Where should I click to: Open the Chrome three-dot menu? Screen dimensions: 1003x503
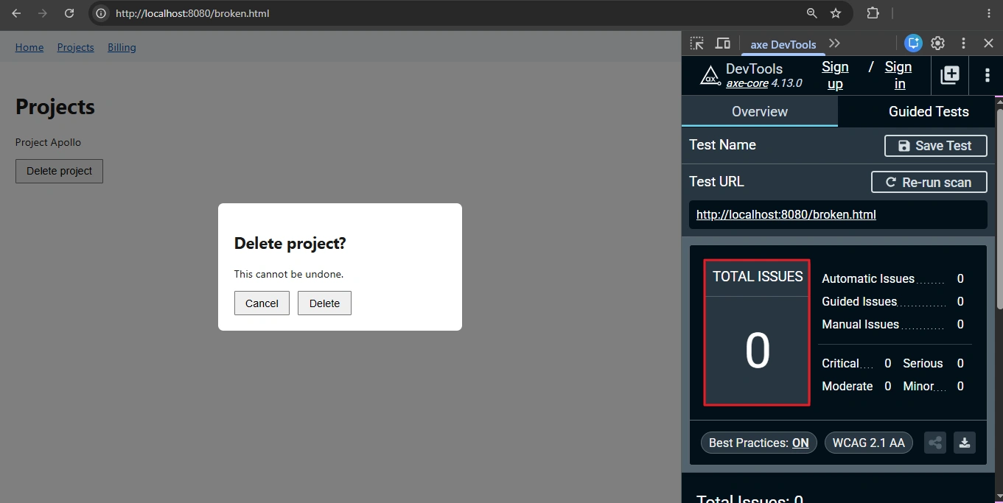[989, 13]
